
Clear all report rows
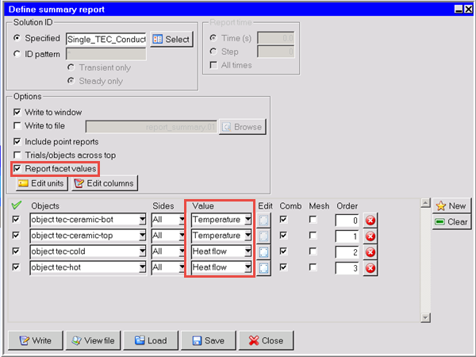tap(451, 222)
